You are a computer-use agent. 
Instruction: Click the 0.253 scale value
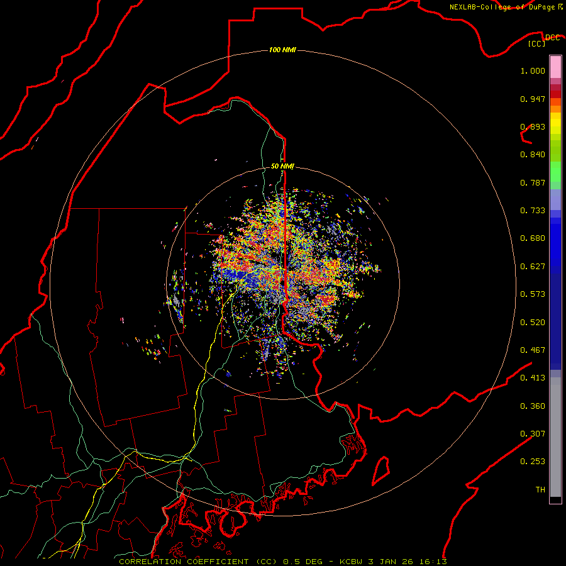(533, 462)
